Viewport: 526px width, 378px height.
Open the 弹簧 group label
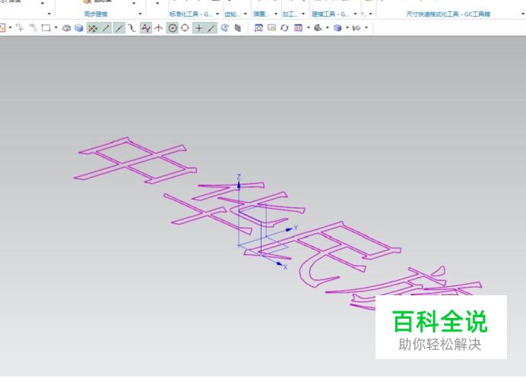click(261, 14)
